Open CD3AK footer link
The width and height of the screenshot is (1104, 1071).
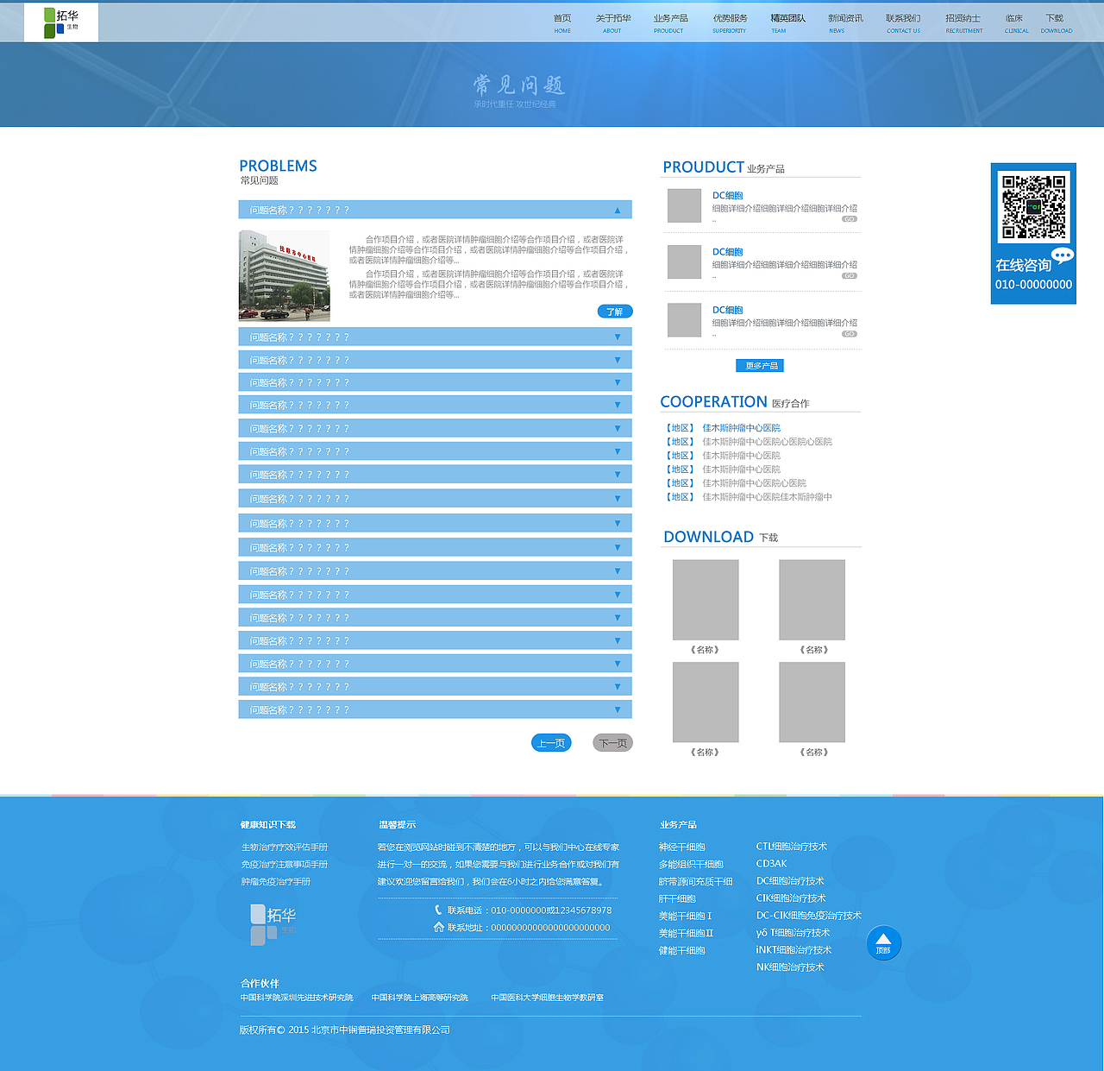point(772,864)
